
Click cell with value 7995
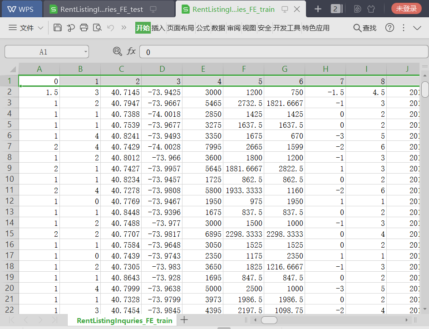203,147
